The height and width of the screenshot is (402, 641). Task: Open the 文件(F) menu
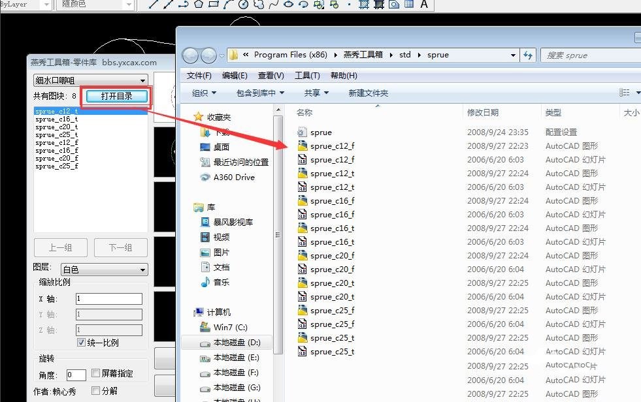(x=199, y=76)
